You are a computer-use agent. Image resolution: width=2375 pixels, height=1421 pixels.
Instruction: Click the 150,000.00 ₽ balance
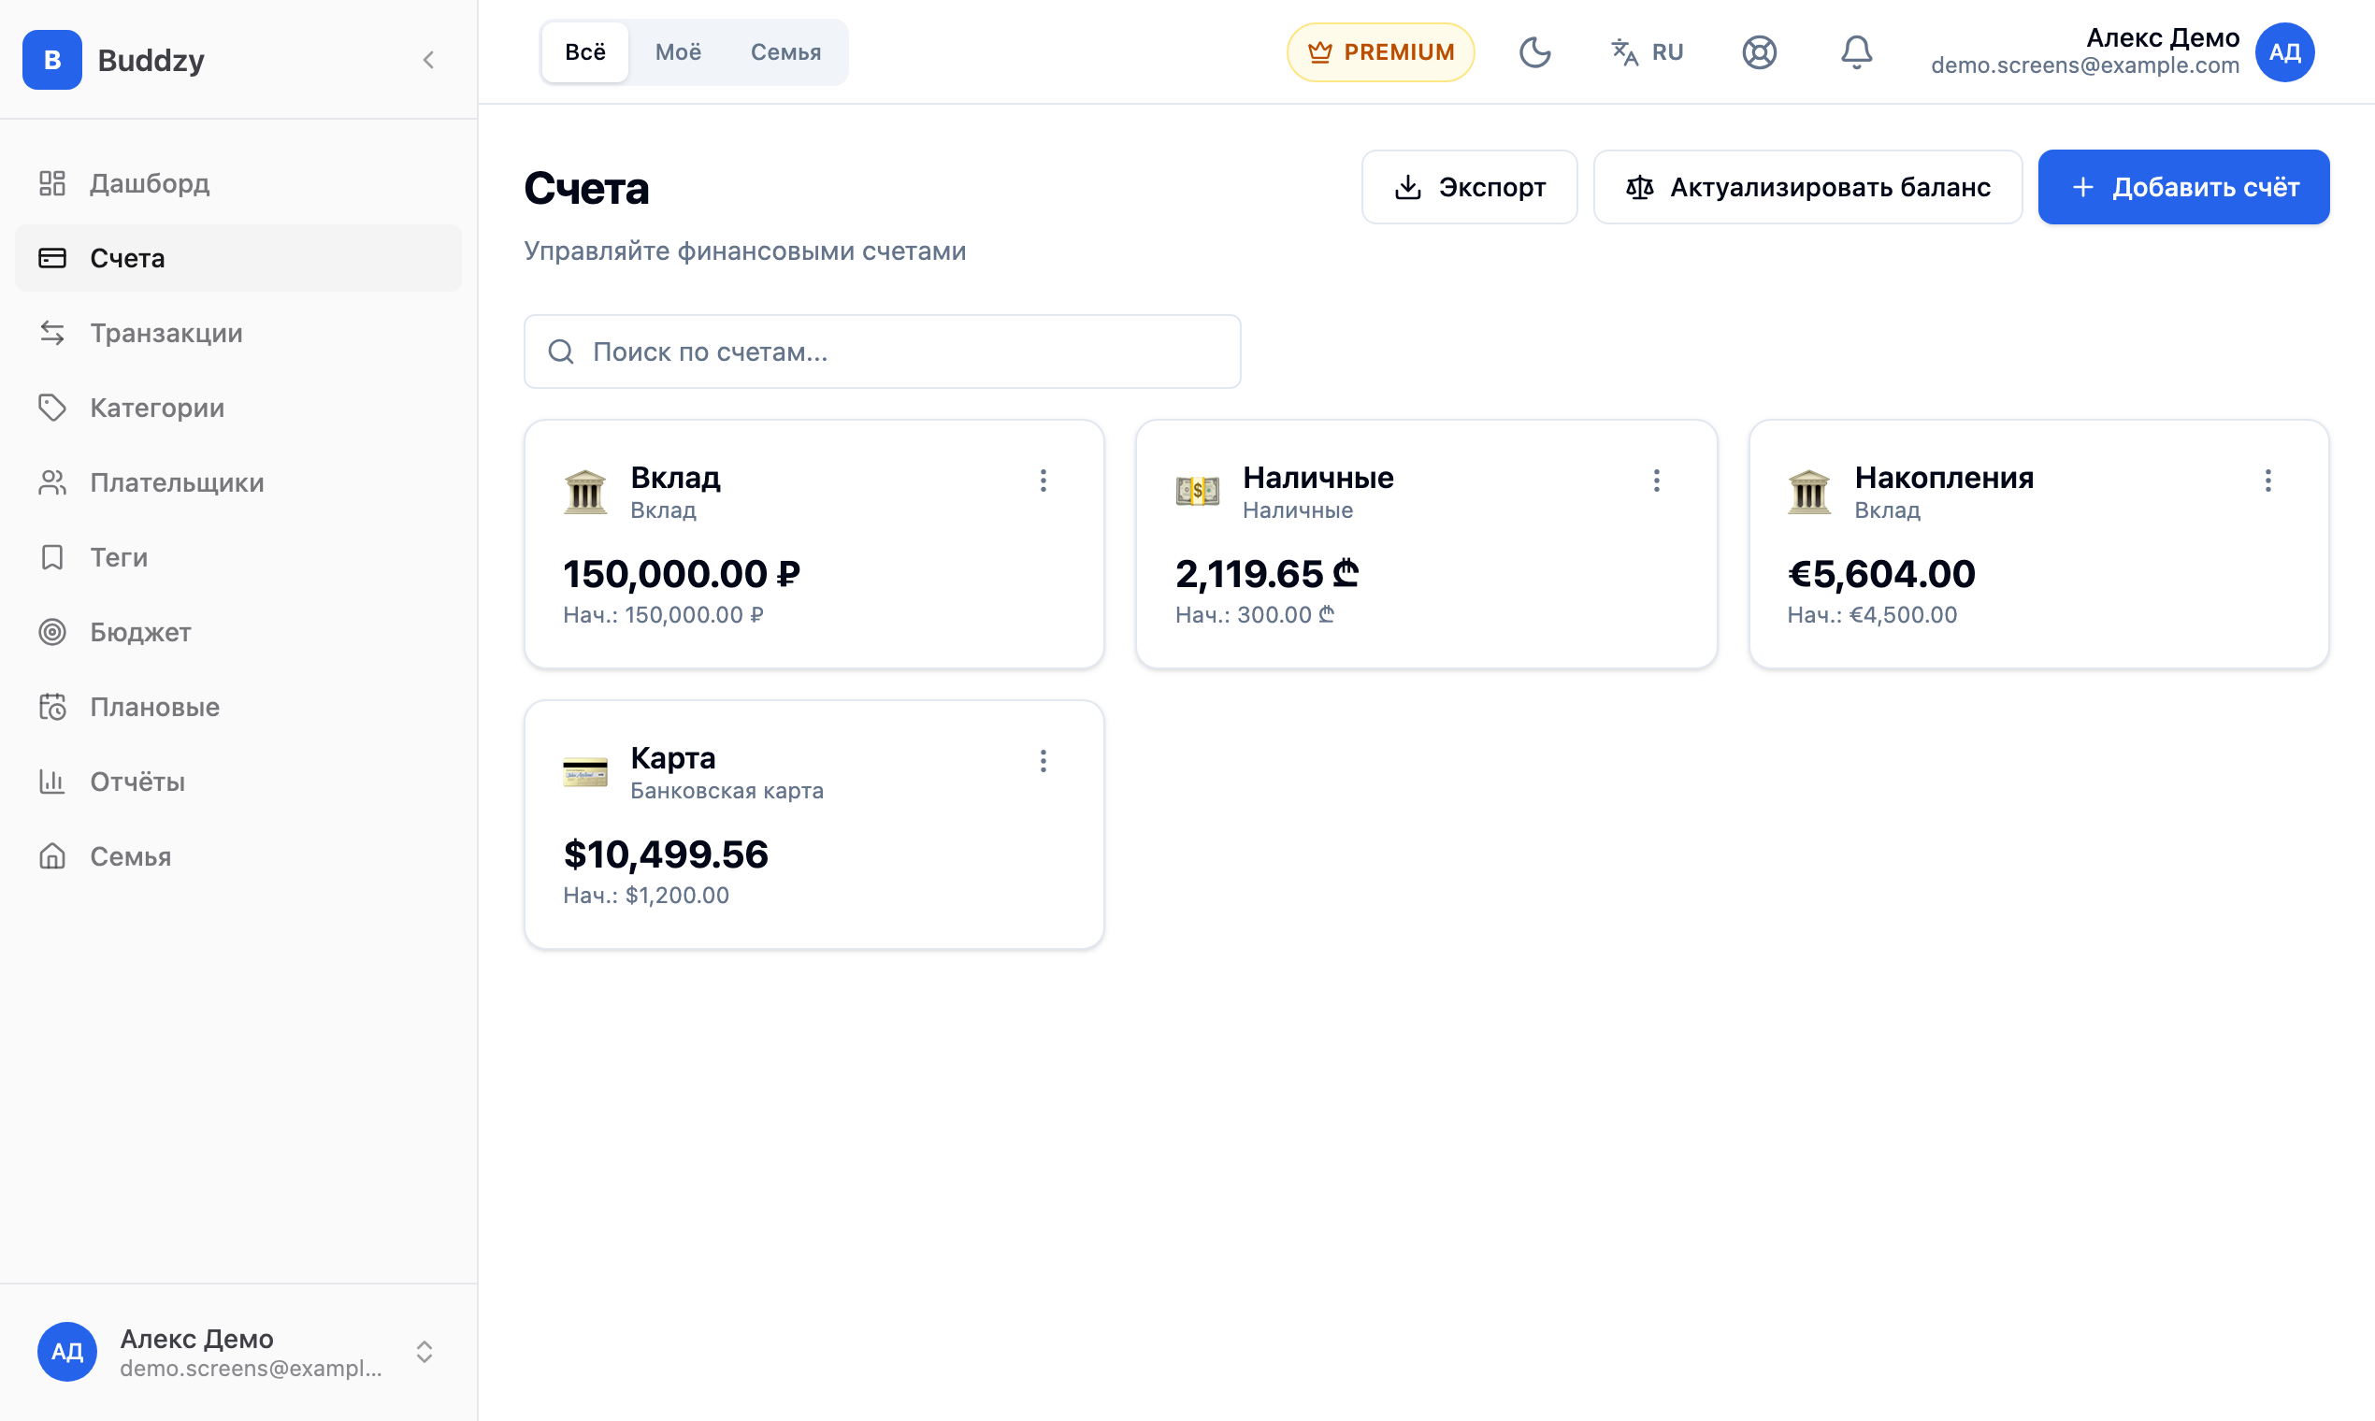point(681,575)
